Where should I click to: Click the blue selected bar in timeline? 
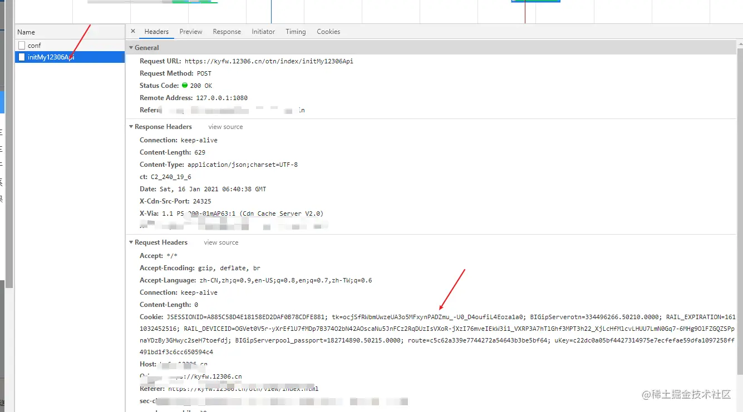pyautogui.click(x=535, y=1)
